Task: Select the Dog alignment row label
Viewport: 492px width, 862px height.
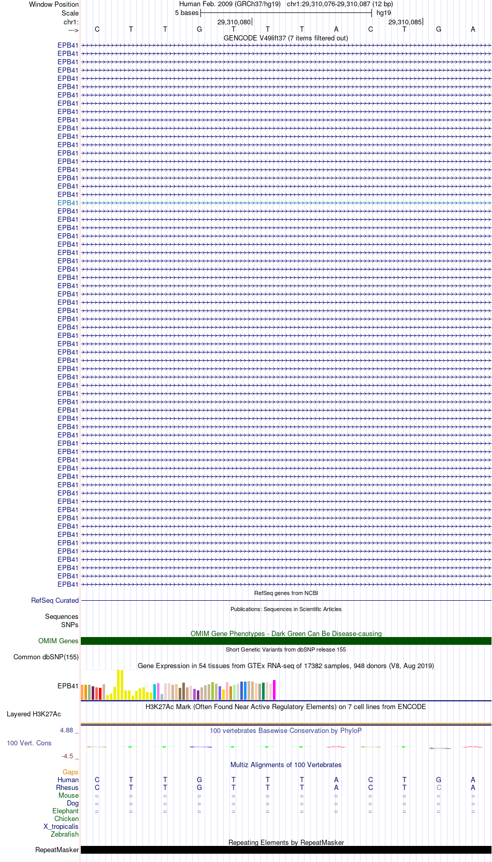Action: [x=73, y=803]
